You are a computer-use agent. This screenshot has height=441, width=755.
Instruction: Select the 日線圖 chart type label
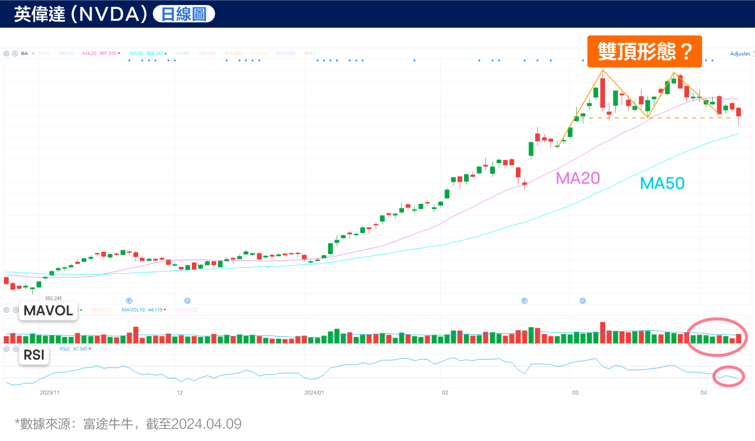pyautogui.click(x=183, y=14)
